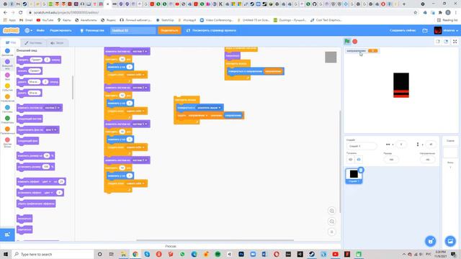Click the red stop button
461x259 pixels.
click(355, 42)
